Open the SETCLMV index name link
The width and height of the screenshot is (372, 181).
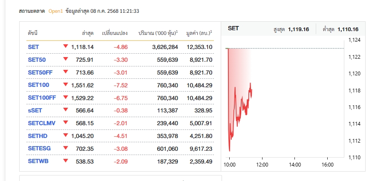pos(41,124)
